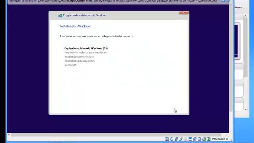Click the display monitor status icon
Screen dimensions: 254x143
[x=190, y=139]
